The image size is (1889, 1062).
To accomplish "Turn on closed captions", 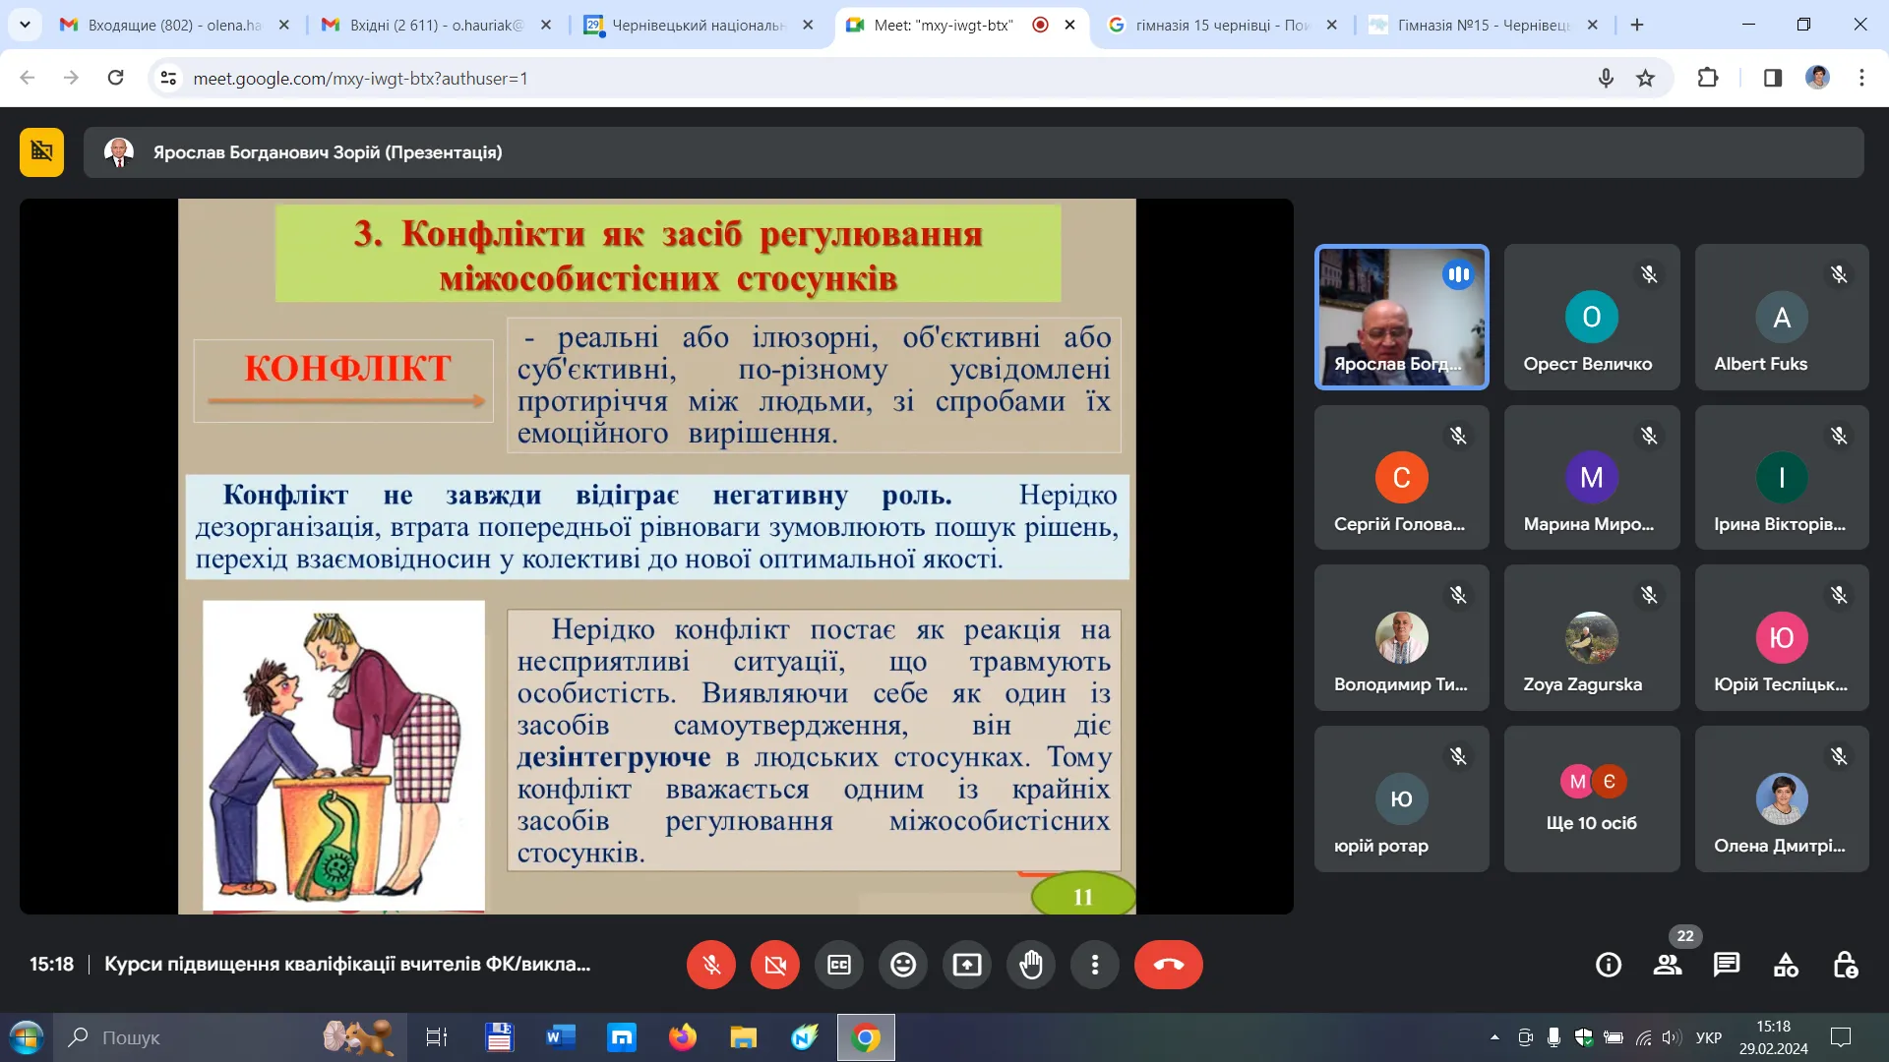I will [839, 965].
